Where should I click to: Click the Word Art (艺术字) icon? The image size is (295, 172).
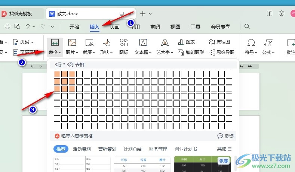point(165,43)
